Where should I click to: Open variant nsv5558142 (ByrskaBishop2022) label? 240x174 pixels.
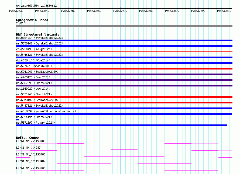[40, 43]
